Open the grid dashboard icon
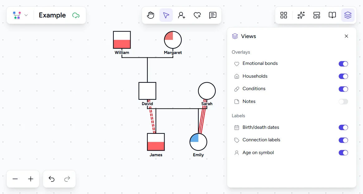 pos(284,15)
